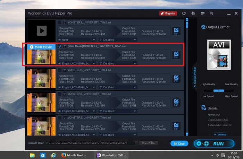
Task: Click the rename T icon for Title2.avi
Action: click(65, 23)
